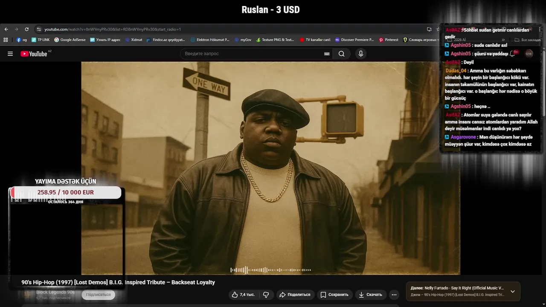Dislike the video with thumbs-down
Viewport: 546px width, 307px height.
[266, 295]
